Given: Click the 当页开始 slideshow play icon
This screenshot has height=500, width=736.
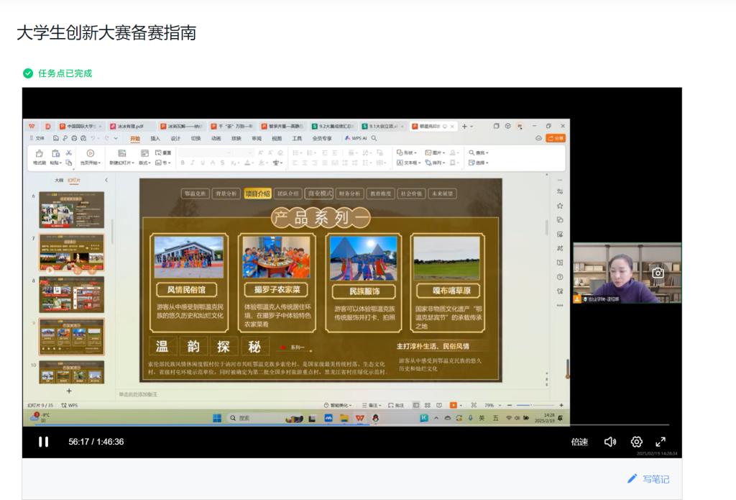Looking at the screenshot, I should pyautogui.click(x=90, y=153).
